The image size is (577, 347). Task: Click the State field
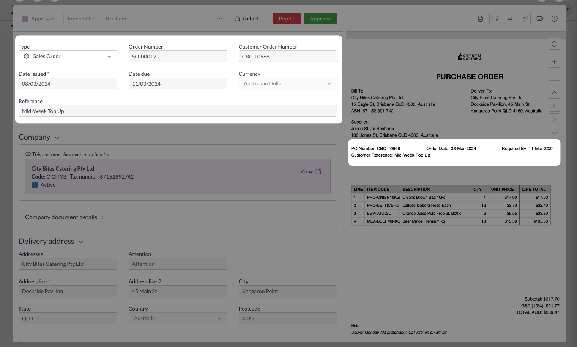click(68, 319)
